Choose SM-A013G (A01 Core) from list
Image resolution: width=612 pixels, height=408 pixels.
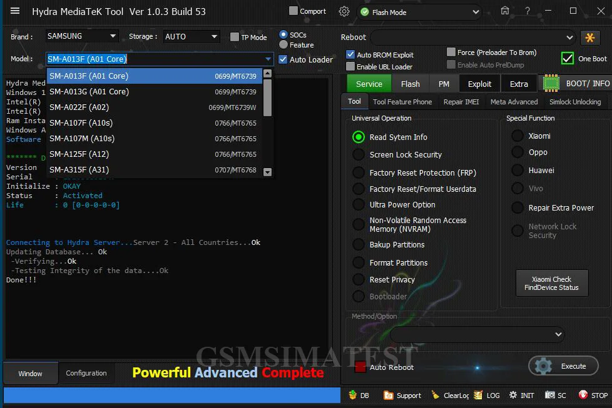click(155, 92)
